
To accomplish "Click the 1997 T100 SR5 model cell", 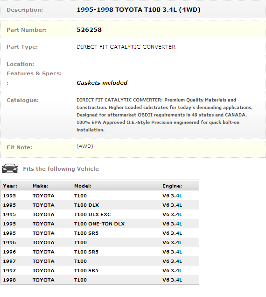I will click(x=86, y=271).
